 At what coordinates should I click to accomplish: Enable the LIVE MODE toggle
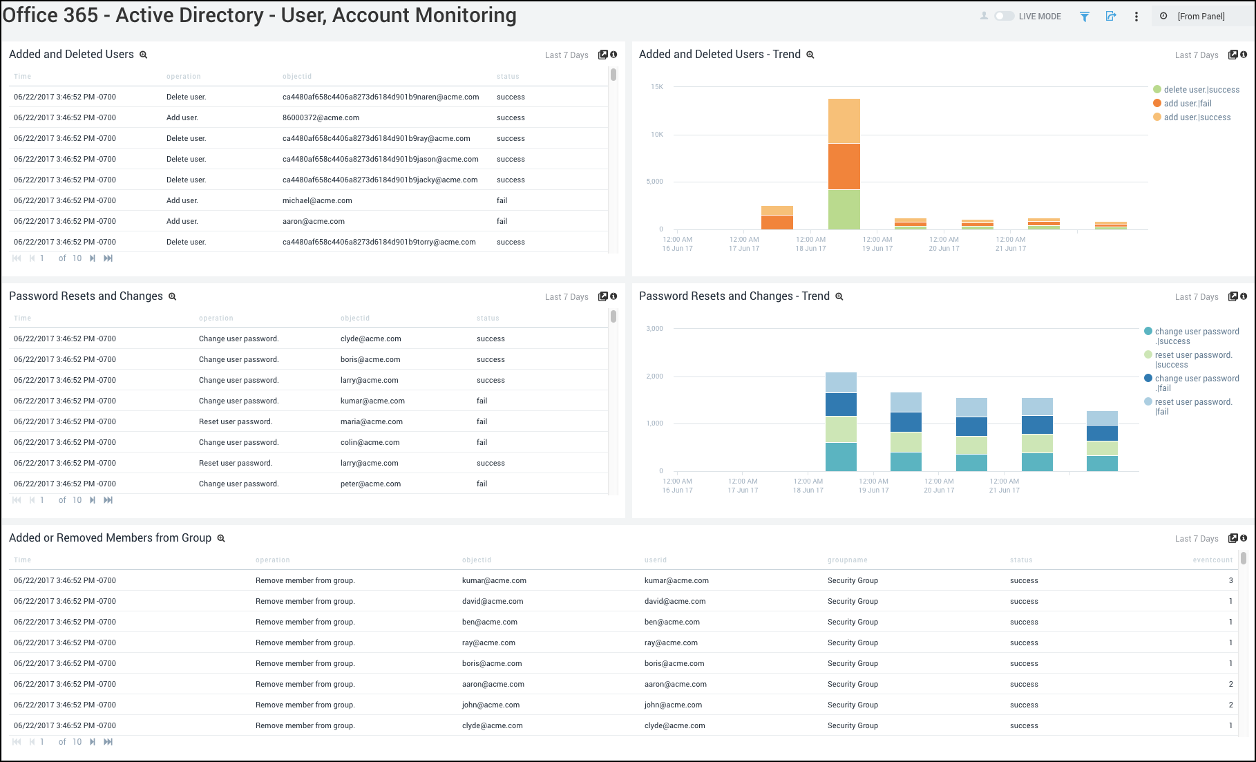[1003, 15]
